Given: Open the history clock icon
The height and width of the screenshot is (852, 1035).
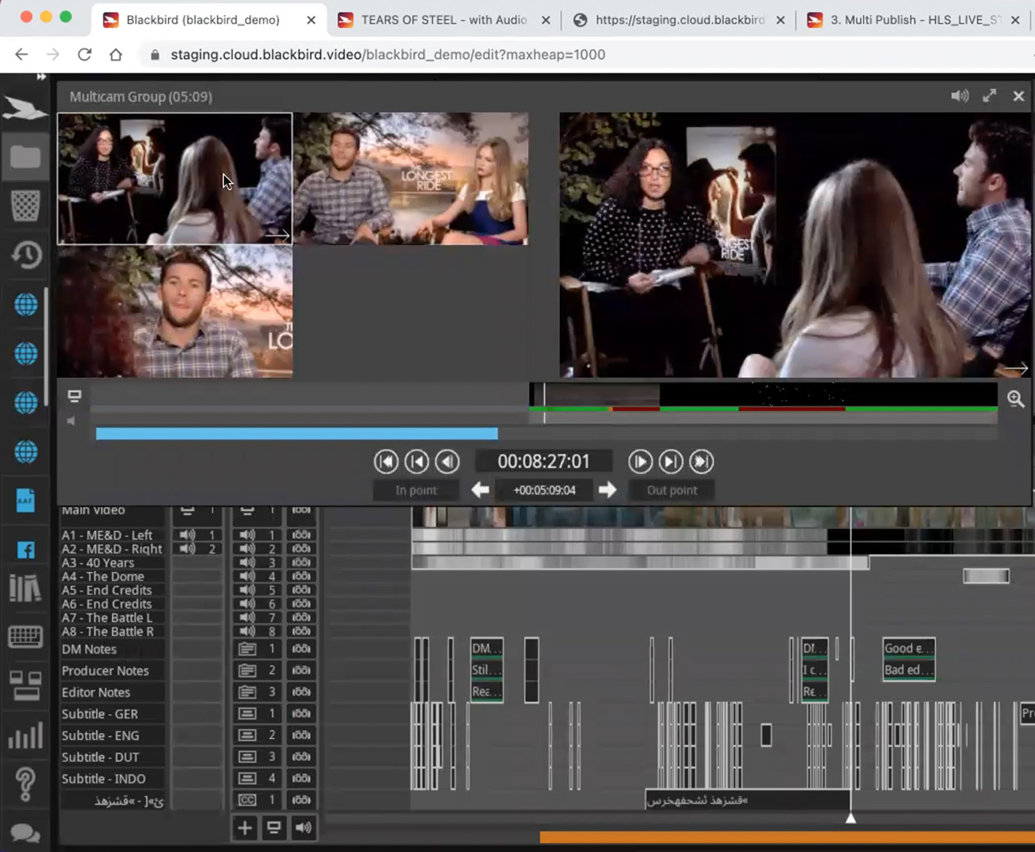Looking at the screenshot, I should [x=25, y=255].
